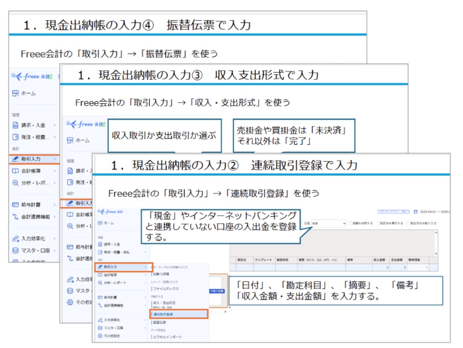Open エクセルインポート in the submenu

tap(167, 337)
